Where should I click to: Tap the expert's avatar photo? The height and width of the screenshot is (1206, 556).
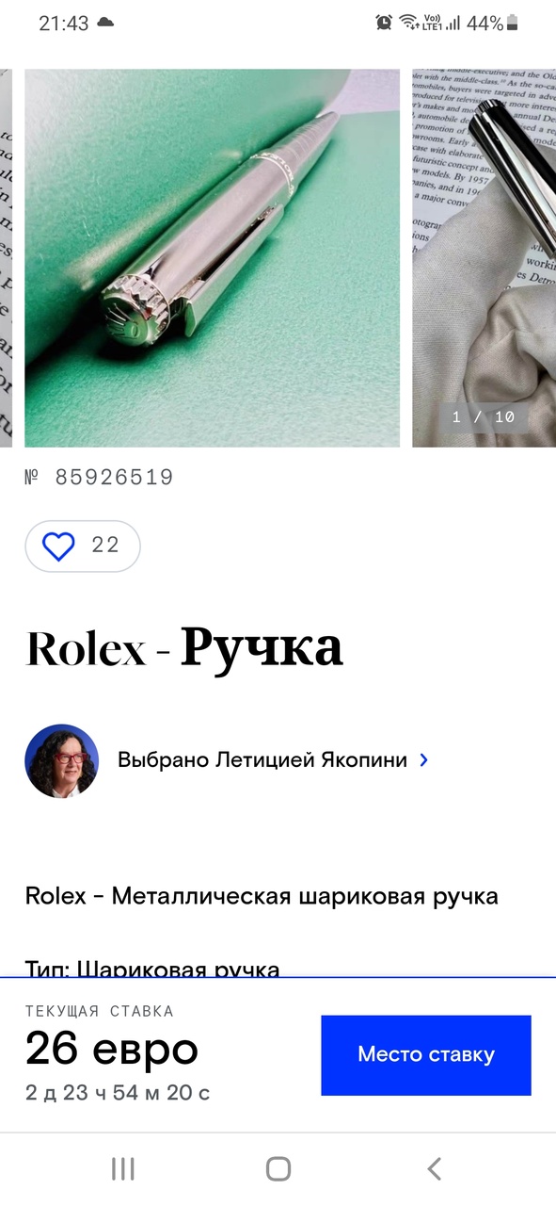[61, 761]
